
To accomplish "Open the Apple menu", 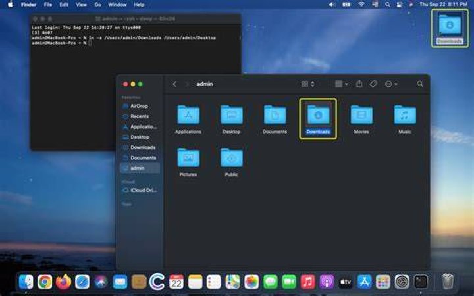I will [x=11, y=4].
